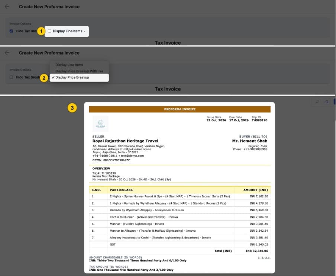Click the 1 Nights Ramada by Wyndham row

point(180,203)
